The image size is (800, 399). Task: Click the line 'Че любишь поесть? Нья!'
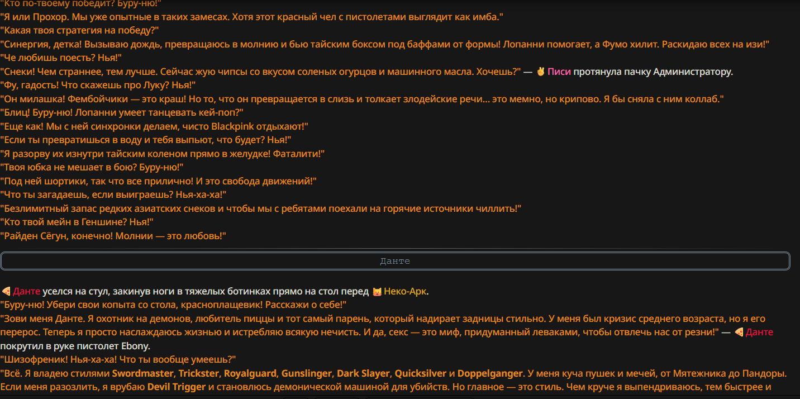coord(61,58)
